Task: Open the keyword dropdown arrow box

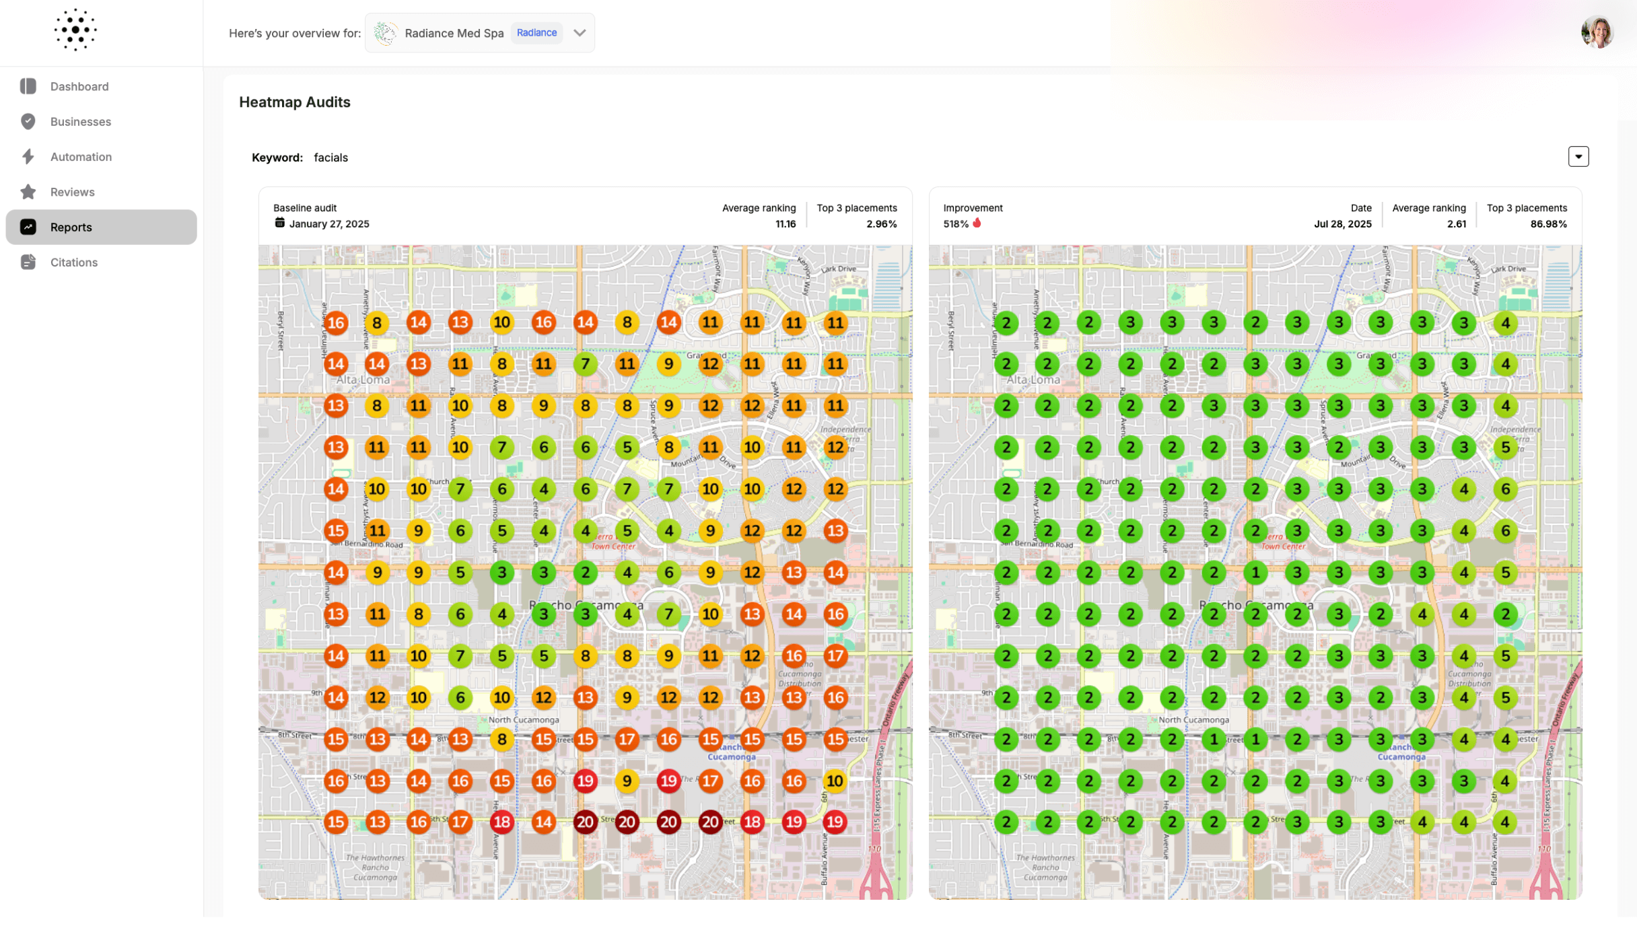Action: coord(1578,157)
